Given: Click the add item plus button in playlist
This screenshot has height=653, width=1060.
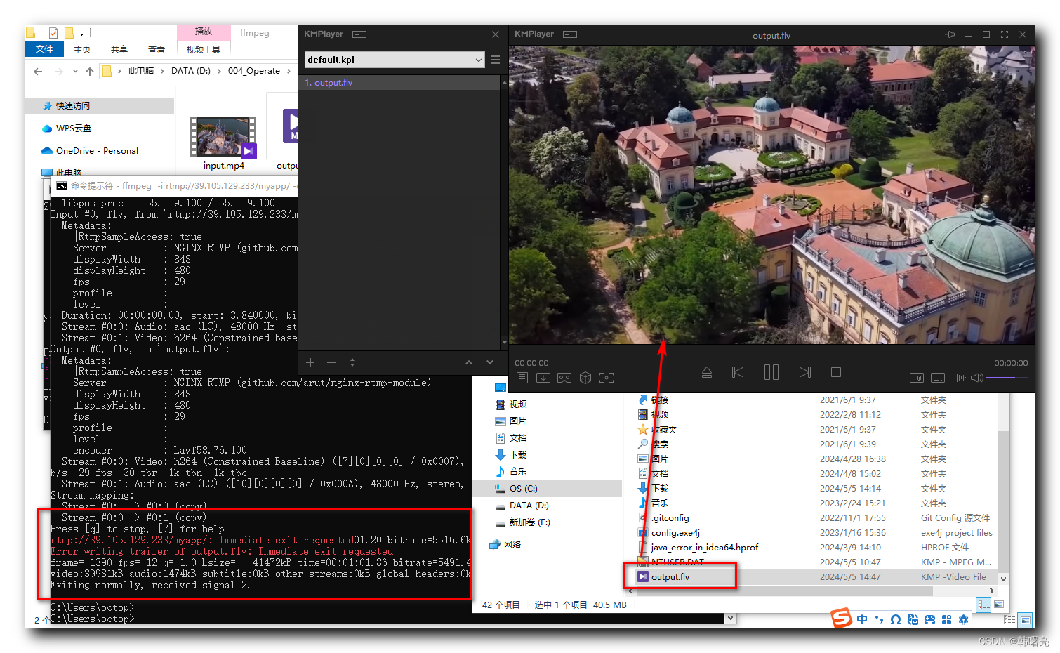Looking at the screenshot, I should click(310, 362).
